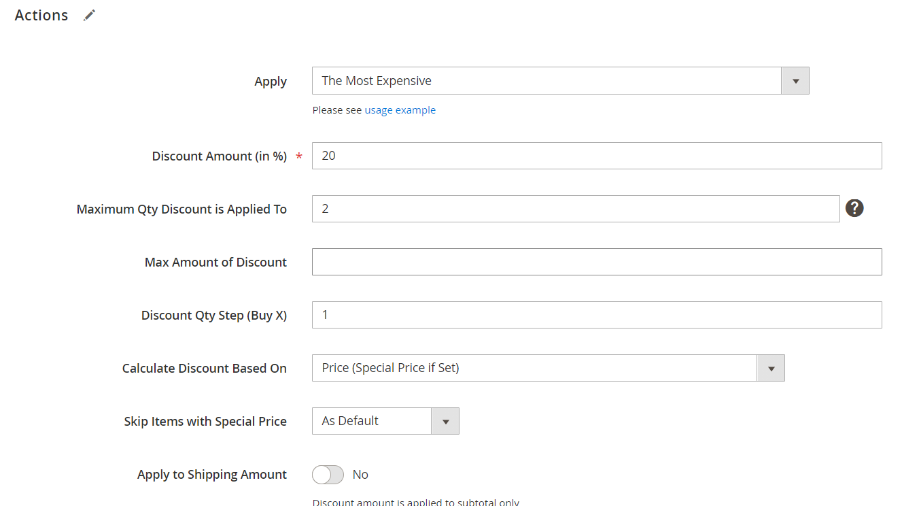Click the Apply to Shipping Amount label
This screenshot has width=919, height=506.
(x=211, y=475)
